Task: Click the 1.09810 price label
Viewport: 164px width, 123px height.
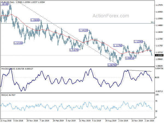Action: pyautogui.click(x=130, y=58)
